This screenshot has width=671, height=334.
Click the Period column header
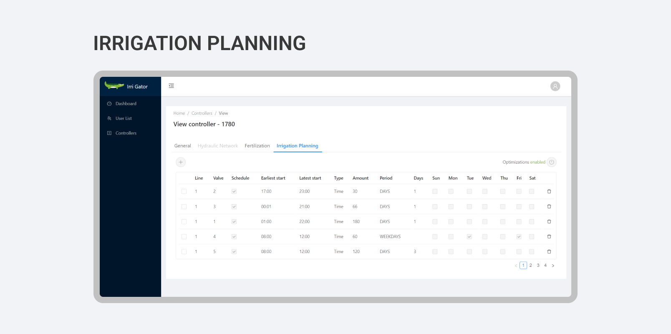pos(386,178)
